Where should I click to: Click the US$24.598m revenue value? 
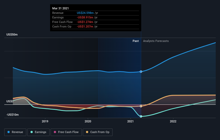click(85, 13)
